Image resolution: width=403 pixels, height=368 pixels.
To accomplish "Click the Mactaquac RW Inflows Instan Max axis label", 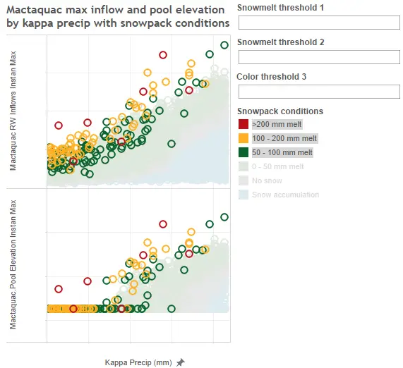I will click(x=13, y=111).
